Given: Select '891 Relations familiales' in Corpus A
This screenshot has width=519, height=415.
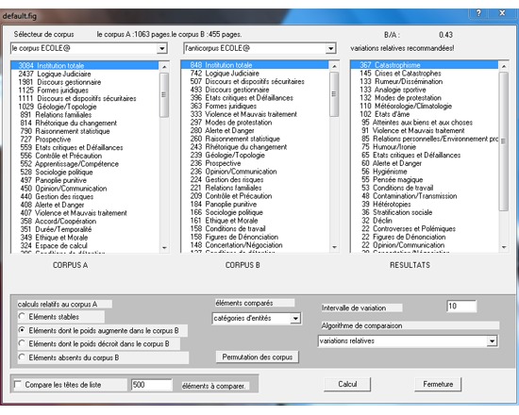Looking at the screenshot, I should (85, 115).
